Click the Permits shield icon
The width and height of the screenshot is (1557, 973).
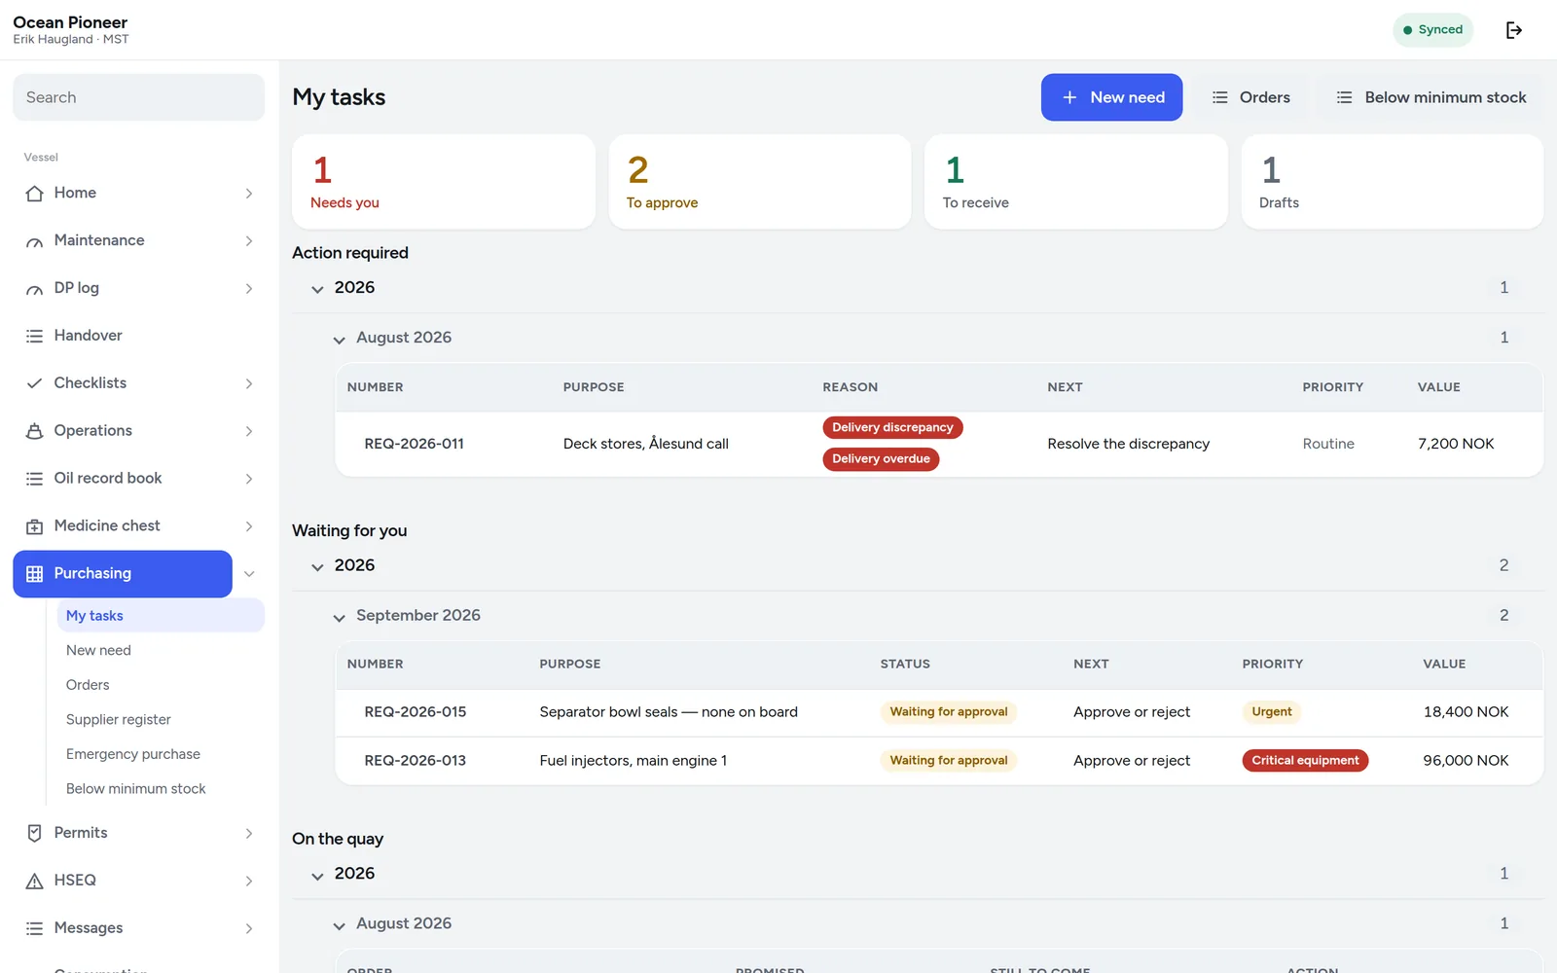[34, 833]
